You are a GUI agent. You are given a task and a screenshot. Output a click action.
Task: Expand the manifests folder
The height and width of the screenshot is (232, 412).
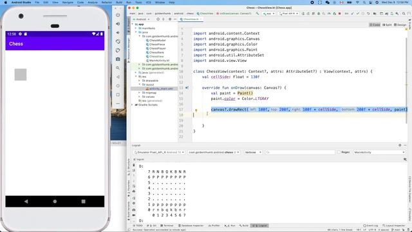[136, 28]
